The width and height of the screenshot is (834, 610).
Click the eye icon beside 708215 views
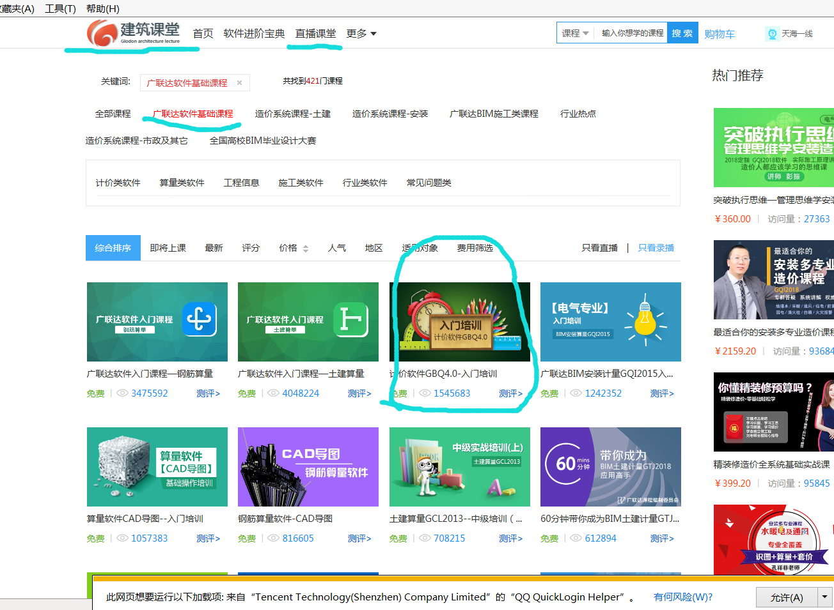coord(425,538)
